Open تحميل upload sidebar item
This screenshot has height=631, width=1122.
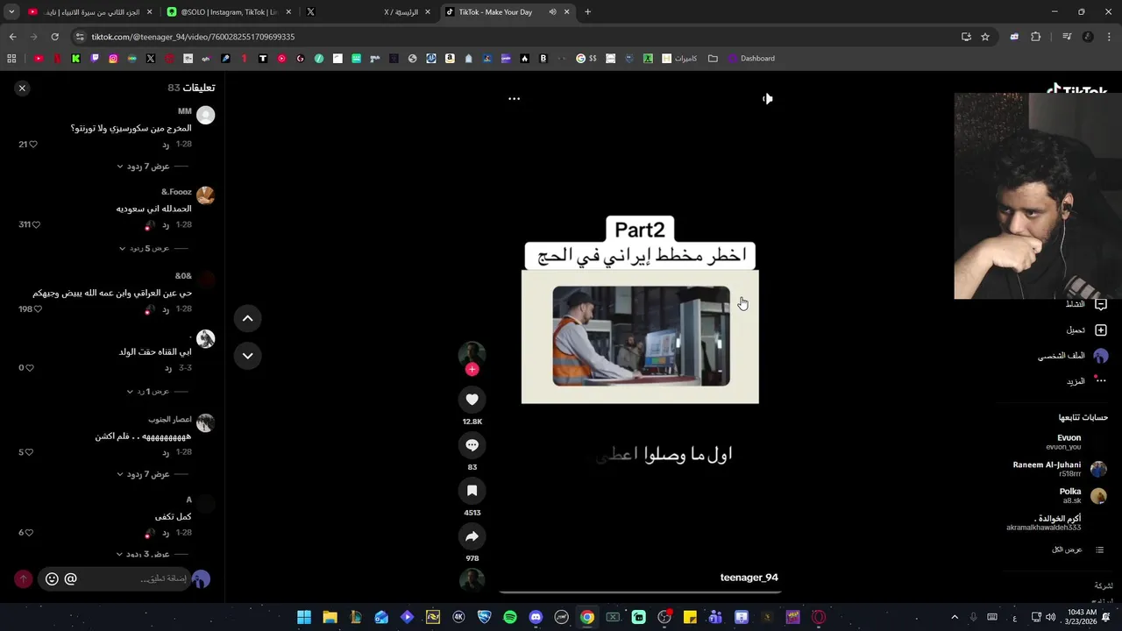click(1086, 330)
